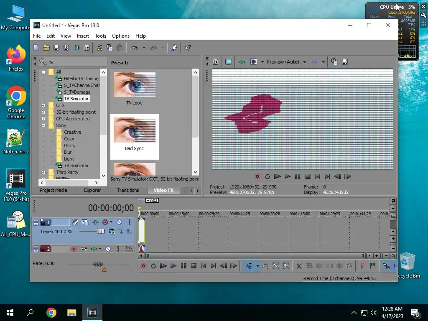Click timeline Pause button
This screenshot has width=428, height=321.
(183, 266)
